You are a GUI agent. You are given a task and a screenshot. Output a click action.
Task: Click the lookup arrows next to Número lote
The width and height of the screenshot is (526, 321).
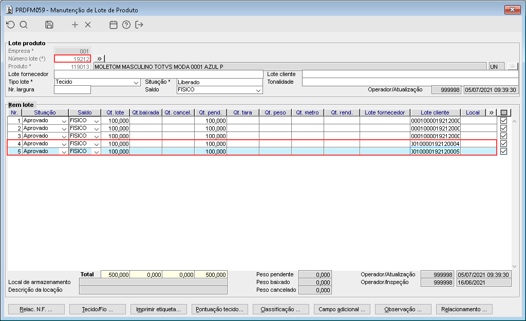tap(100, 59)
